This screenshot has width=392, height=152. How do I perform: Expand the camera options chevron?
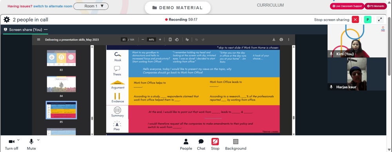(x=18, y=140)
